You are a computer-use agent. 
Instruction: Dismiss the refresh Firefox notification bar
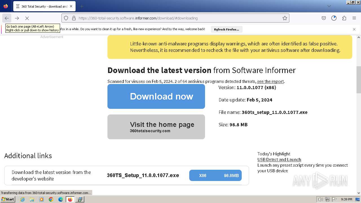354,29
